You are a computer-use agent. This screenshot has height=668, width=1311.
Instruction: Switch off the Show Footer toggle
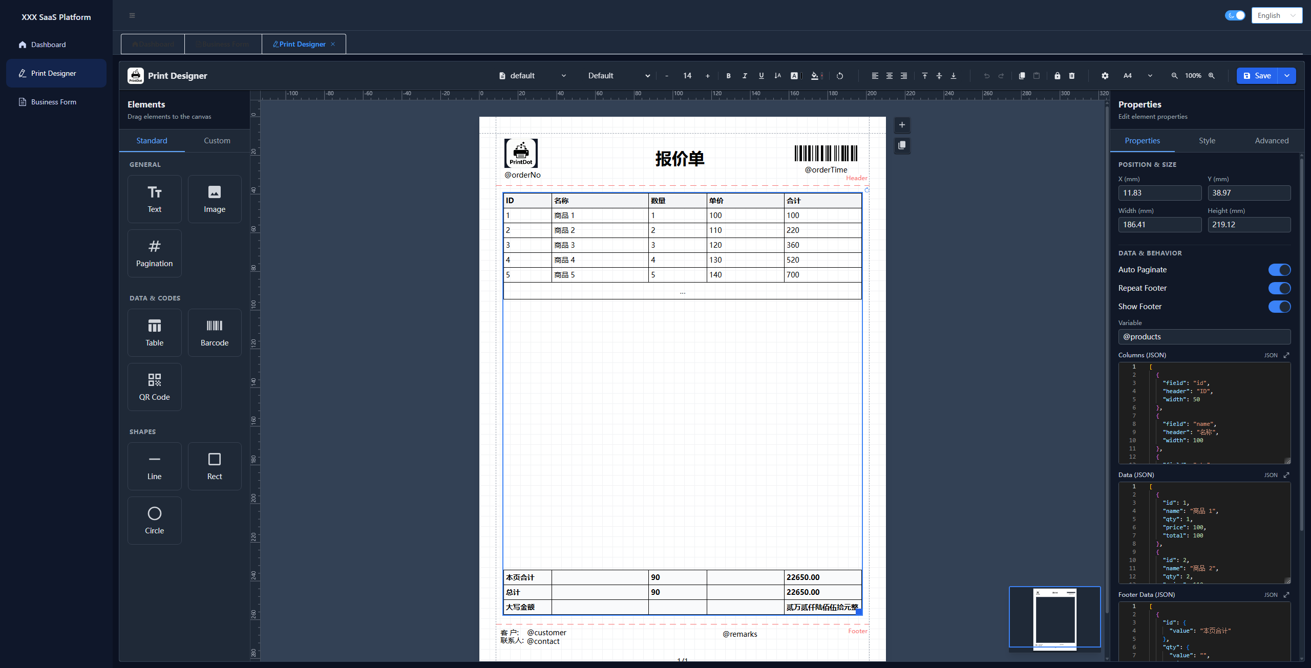[1279, 307]
